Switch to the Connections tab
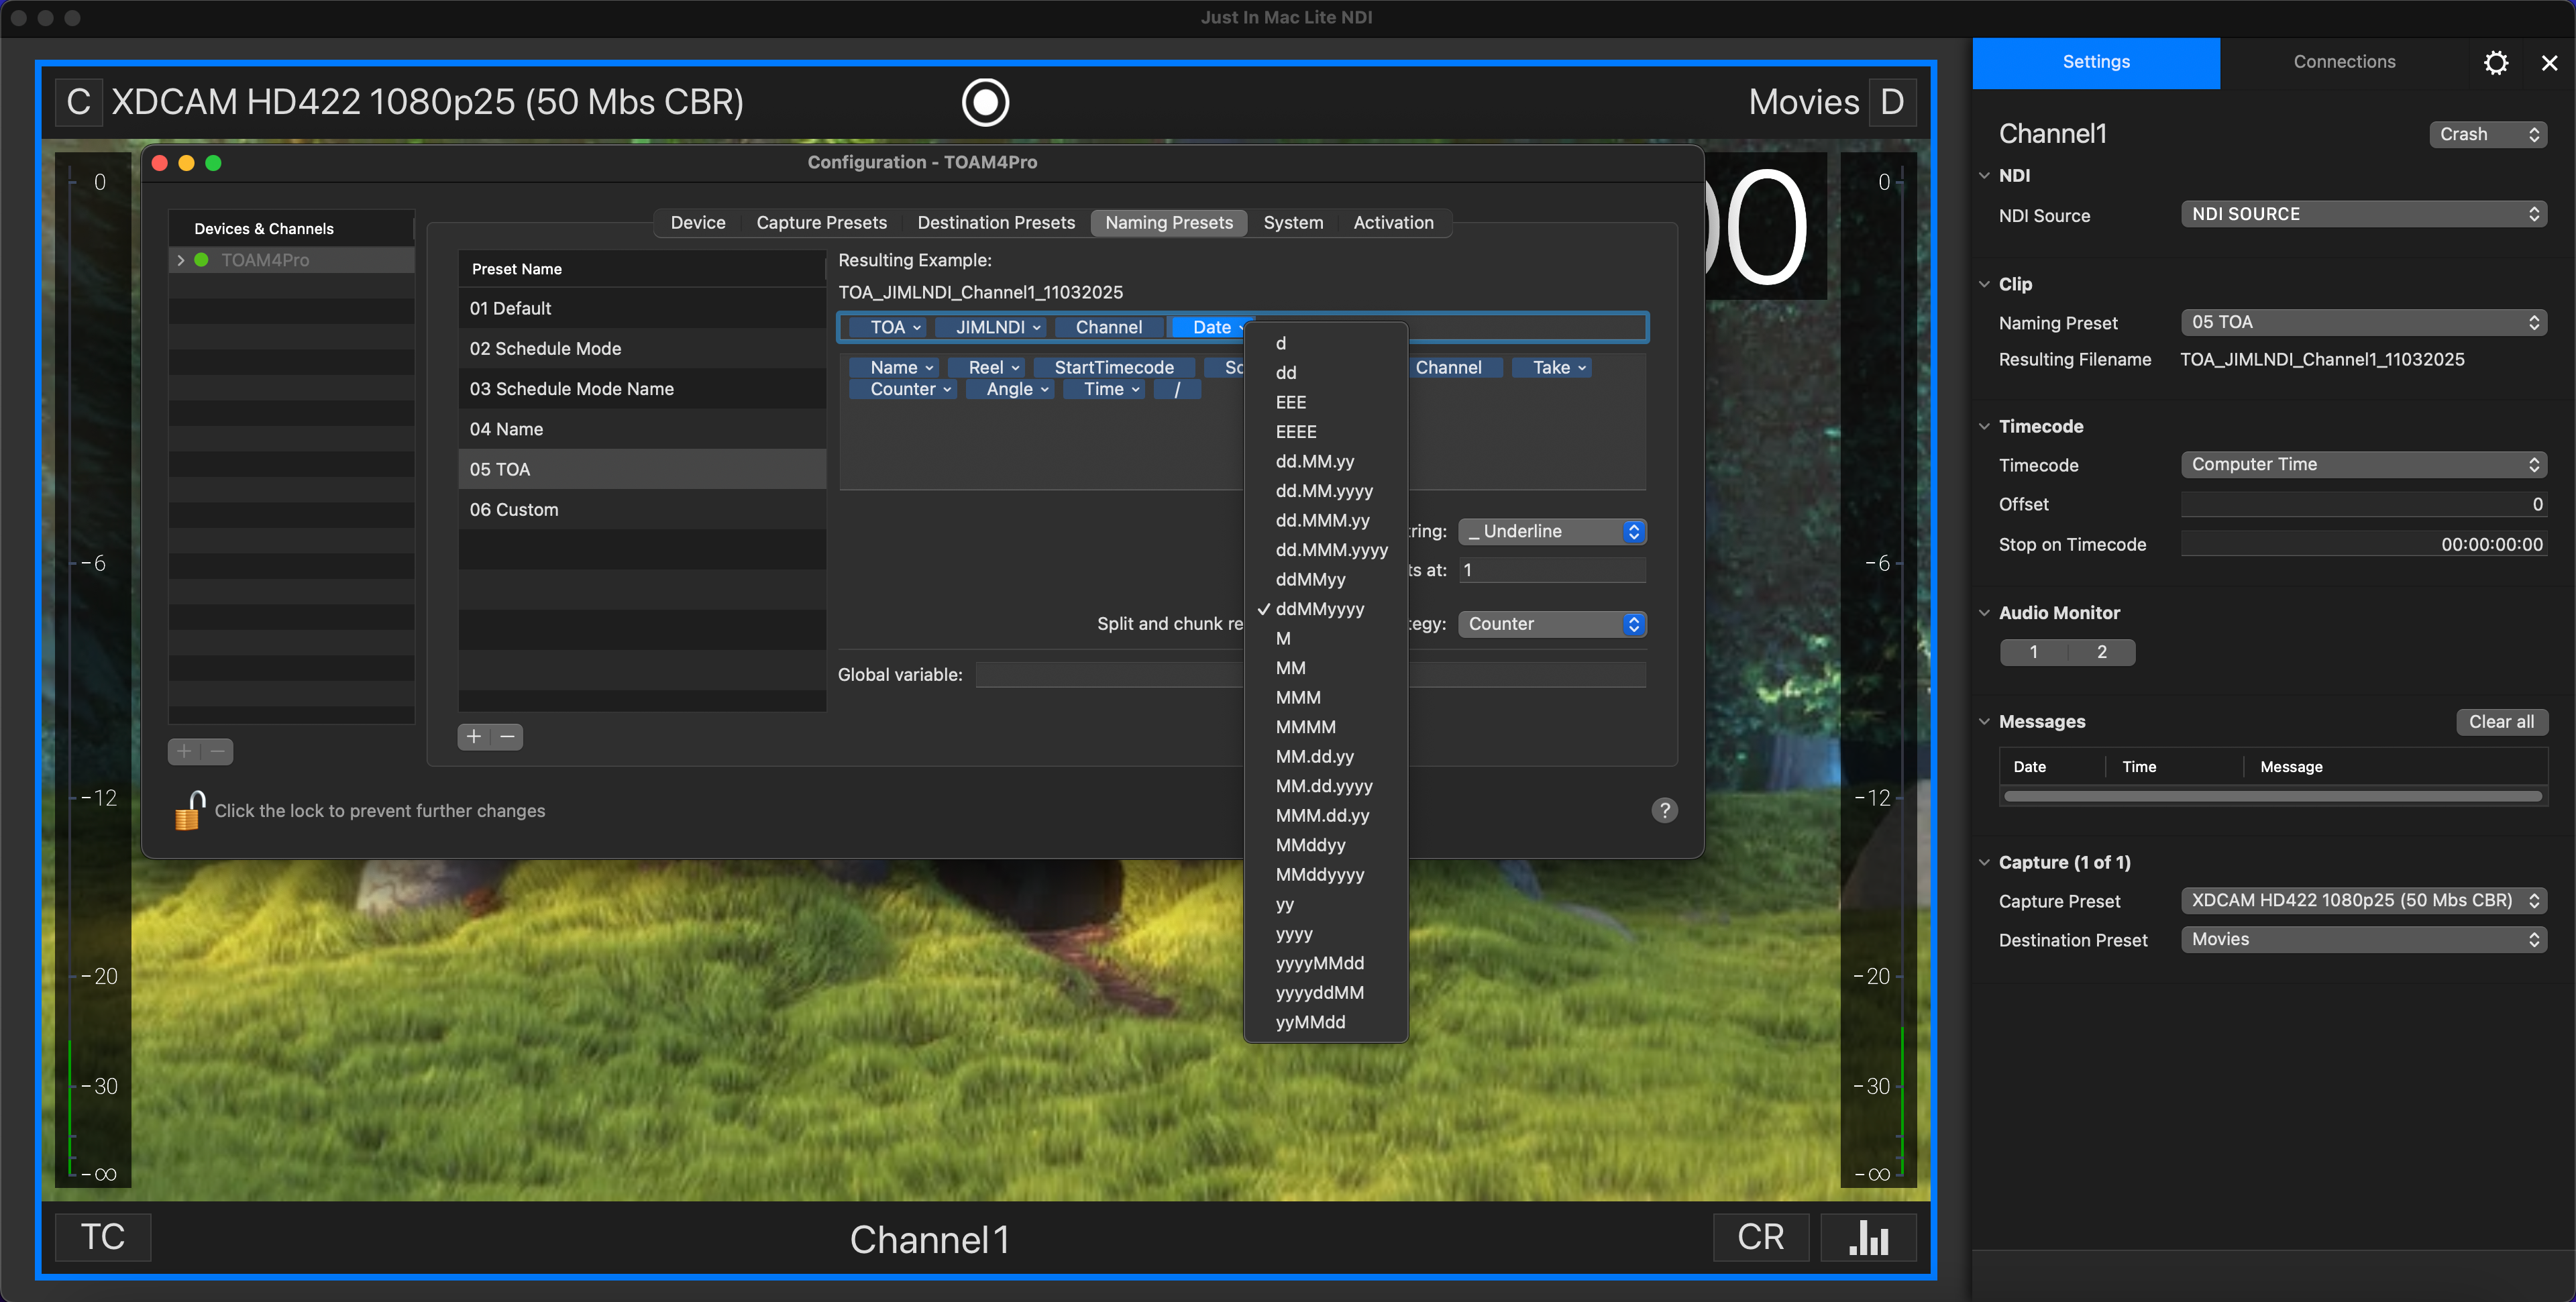 2344,62
